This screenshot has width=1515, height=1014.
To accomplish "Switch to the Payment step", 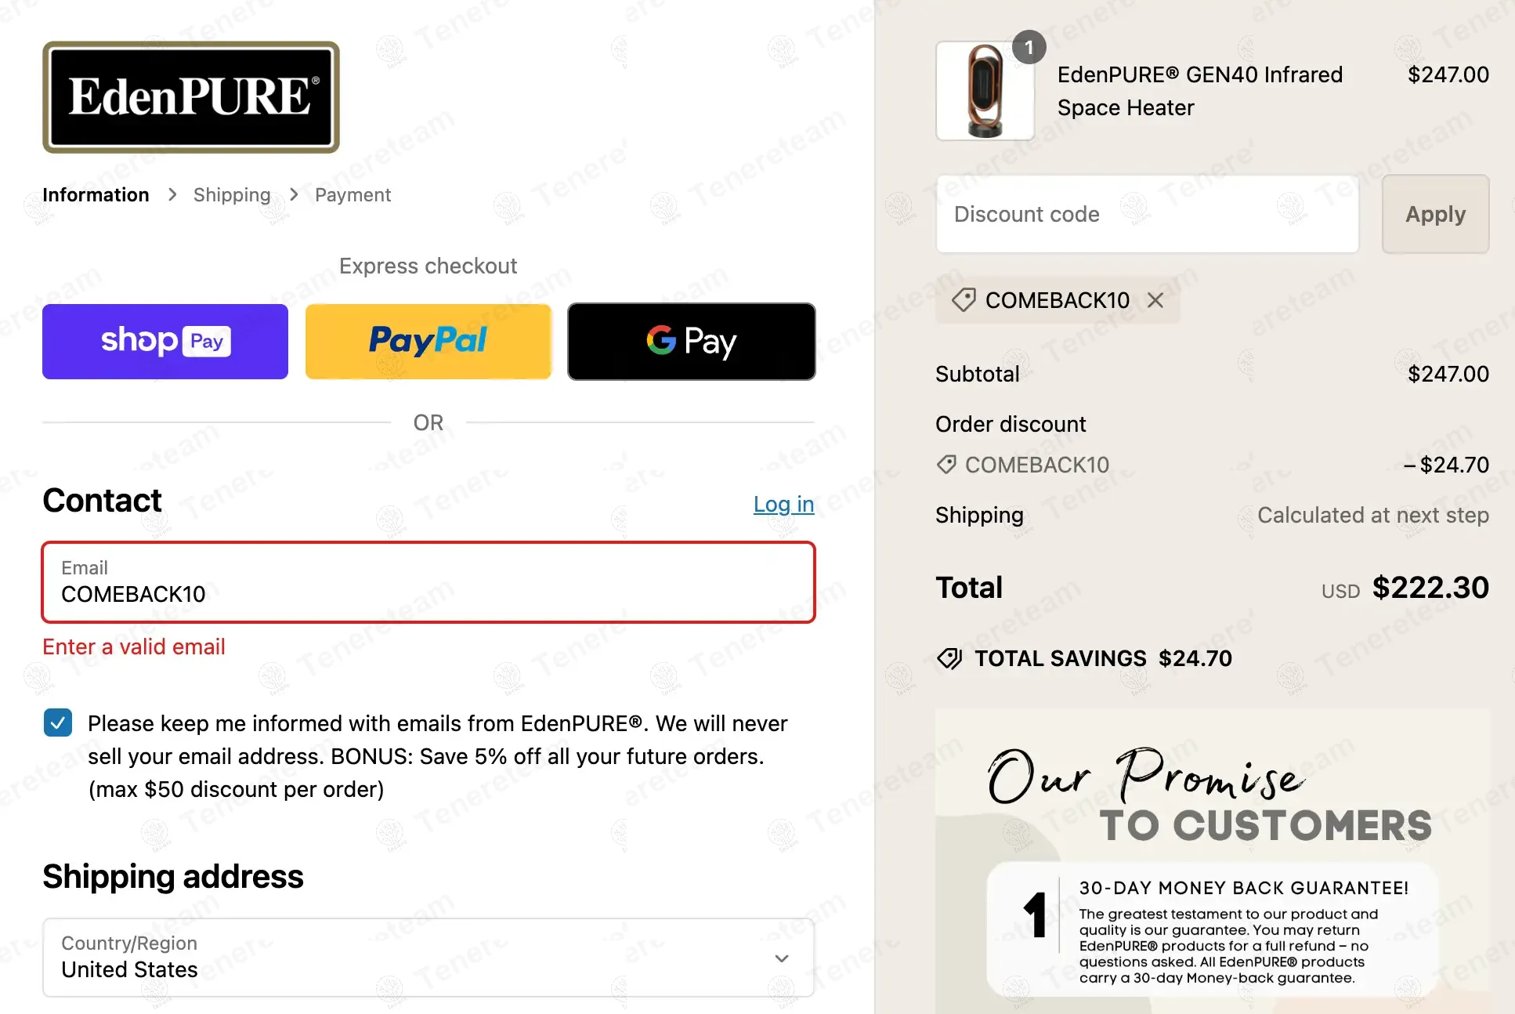I will pos(353,194).
